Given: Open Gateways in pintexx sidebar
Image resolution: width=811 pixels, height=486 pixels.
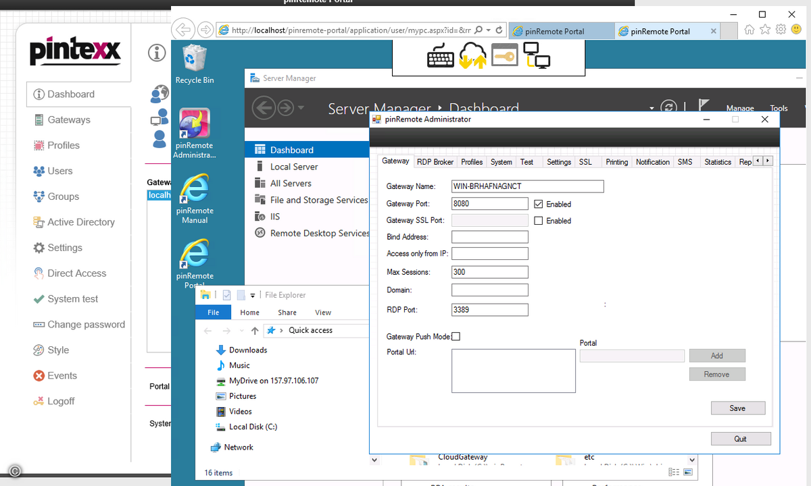Looking at the screenshot, I should click(69, 119).
